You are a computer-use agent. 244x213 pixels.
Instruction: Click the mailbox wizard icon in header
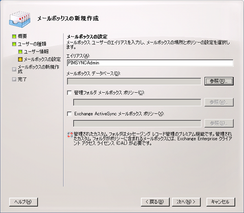click(20, 19)
